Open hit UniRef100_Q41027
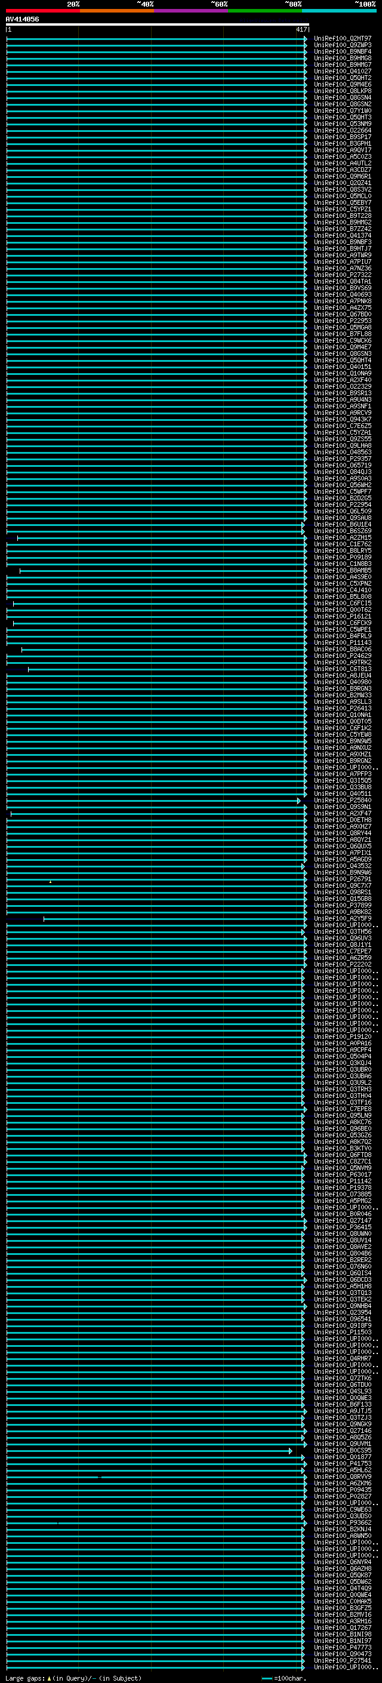Viewport: 382px width, 1683px height. (342, 71)
